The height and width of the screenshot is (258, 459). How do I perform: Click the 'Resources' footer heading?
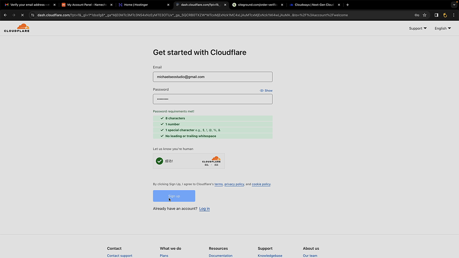[x=218, y=248]
